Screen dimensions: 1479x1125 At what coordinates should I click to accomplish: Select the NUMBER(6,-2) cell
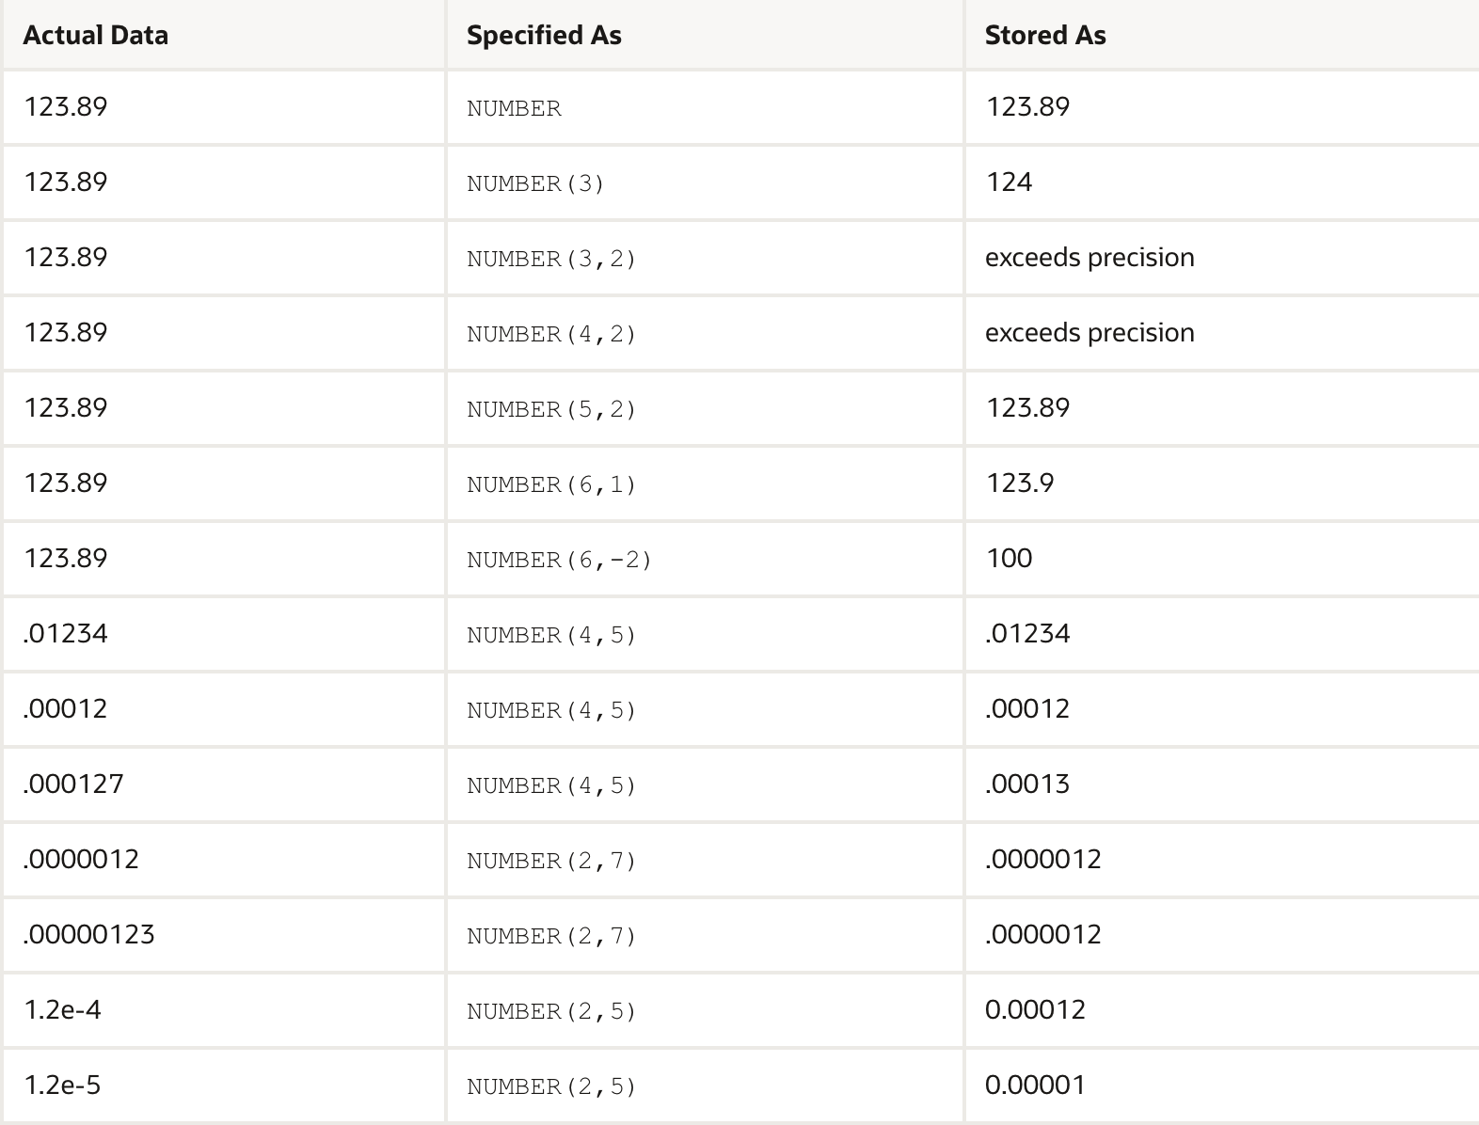(559, 560)
